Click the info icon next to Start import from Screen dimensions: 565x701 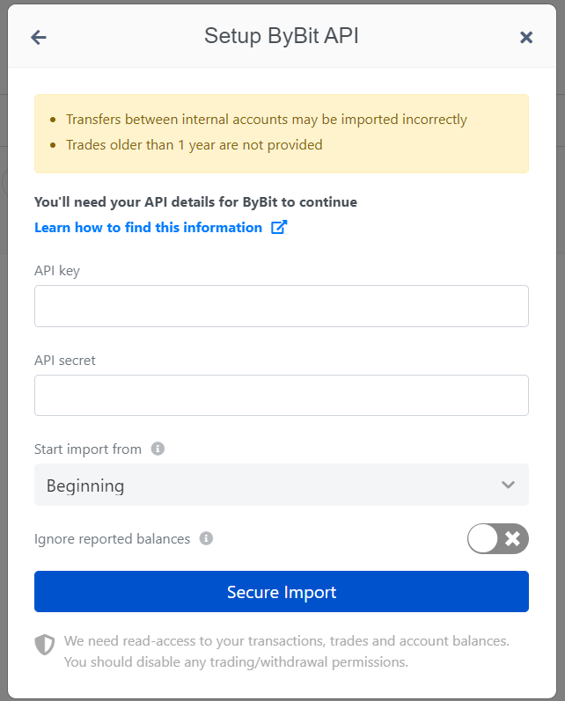click(158, 449)
